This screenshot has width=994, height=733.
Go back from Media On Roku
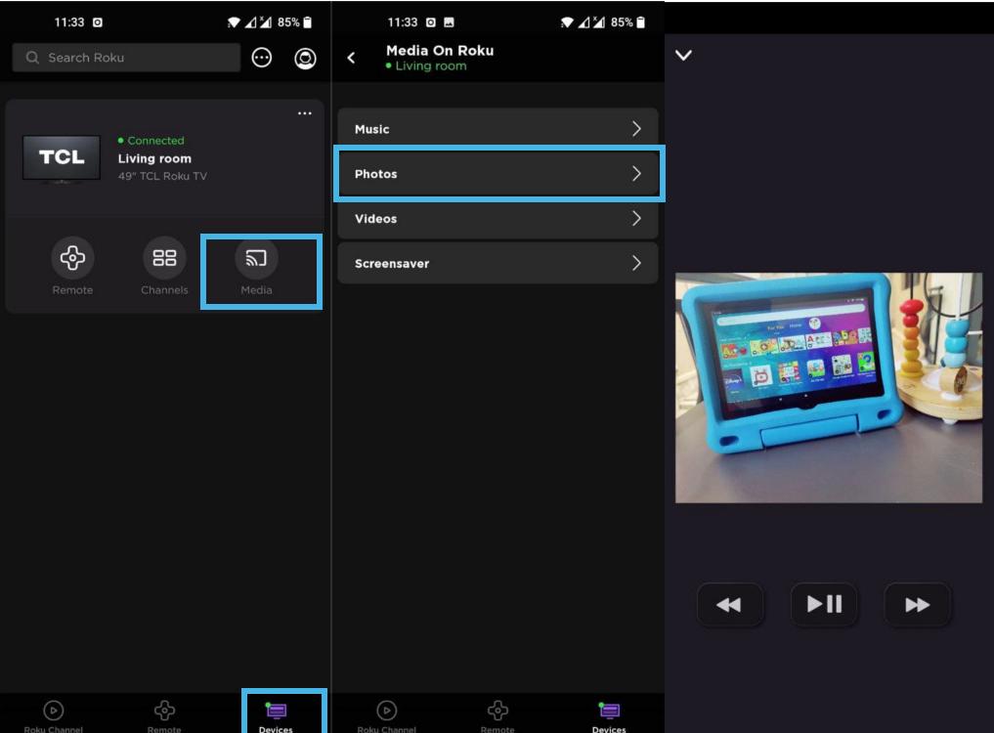(351, 58)
